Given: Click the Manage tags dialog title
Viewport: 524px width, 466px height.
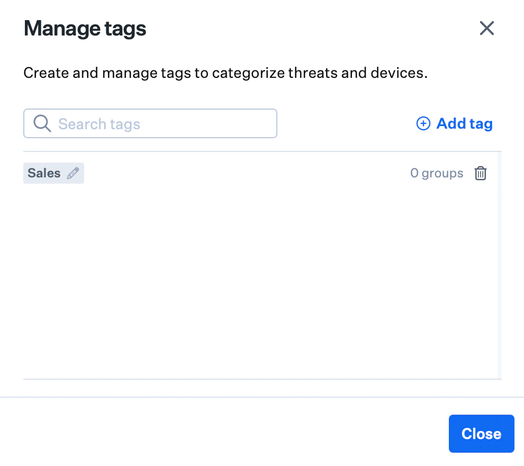Looking at the screenshot, I should [x=85, y=28].
